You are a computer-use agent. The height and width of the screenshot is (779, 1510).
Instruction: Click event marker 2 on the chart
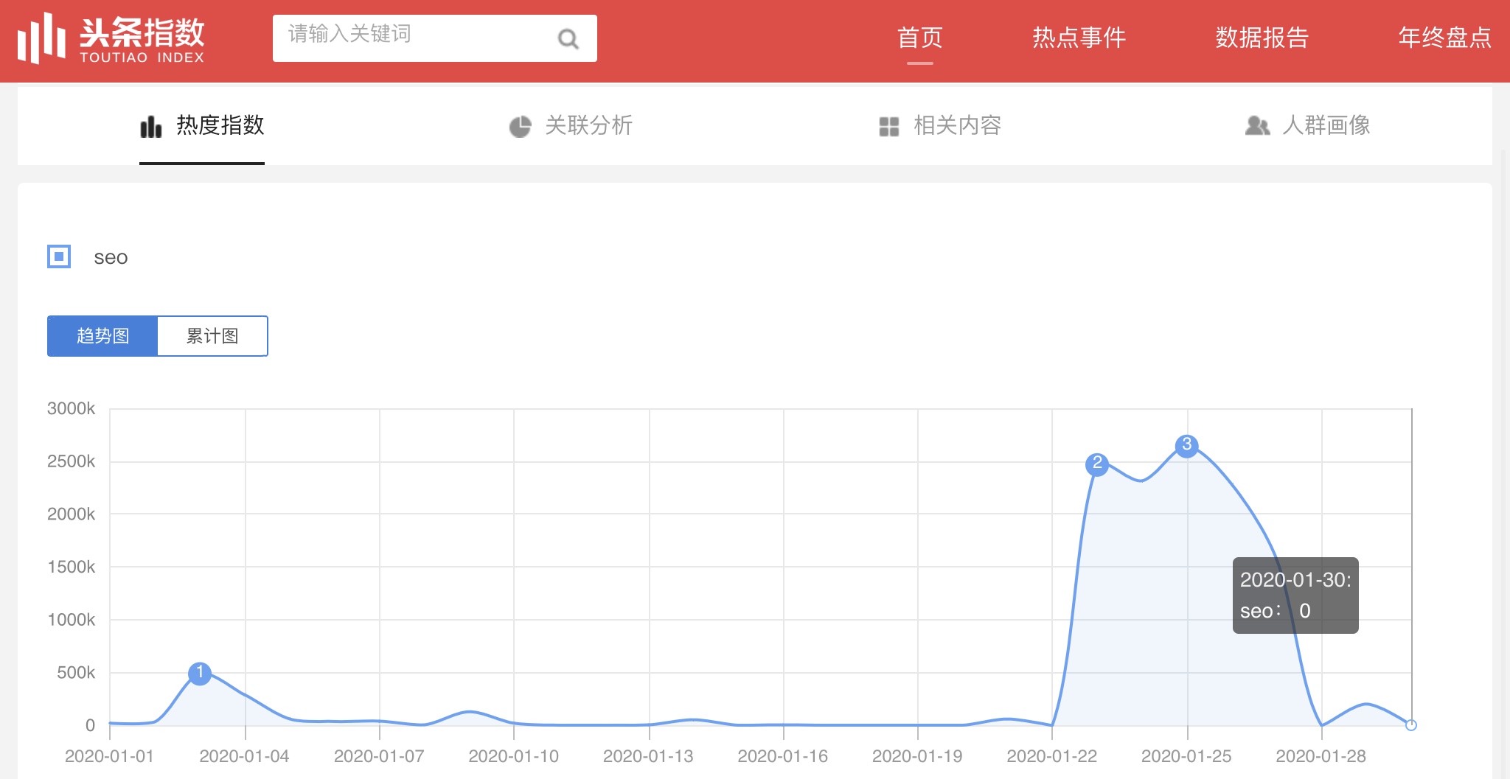tap(1097, 464)
